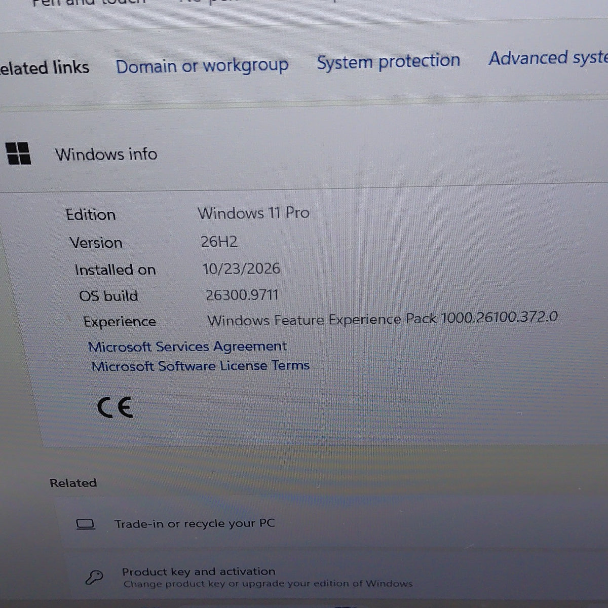Viewport: 608px width, 608px height.
Task: Open the Domain or workgroup link
Action: click(x=202, y=66)
